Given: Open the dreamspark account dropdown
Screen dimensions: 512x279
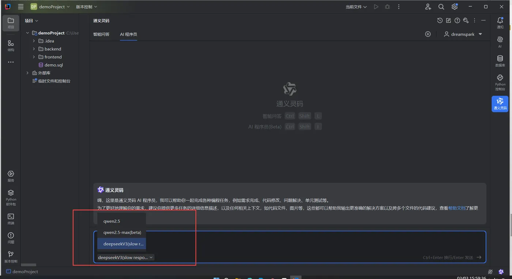Looking at the screenshot, I should point(463,34).
